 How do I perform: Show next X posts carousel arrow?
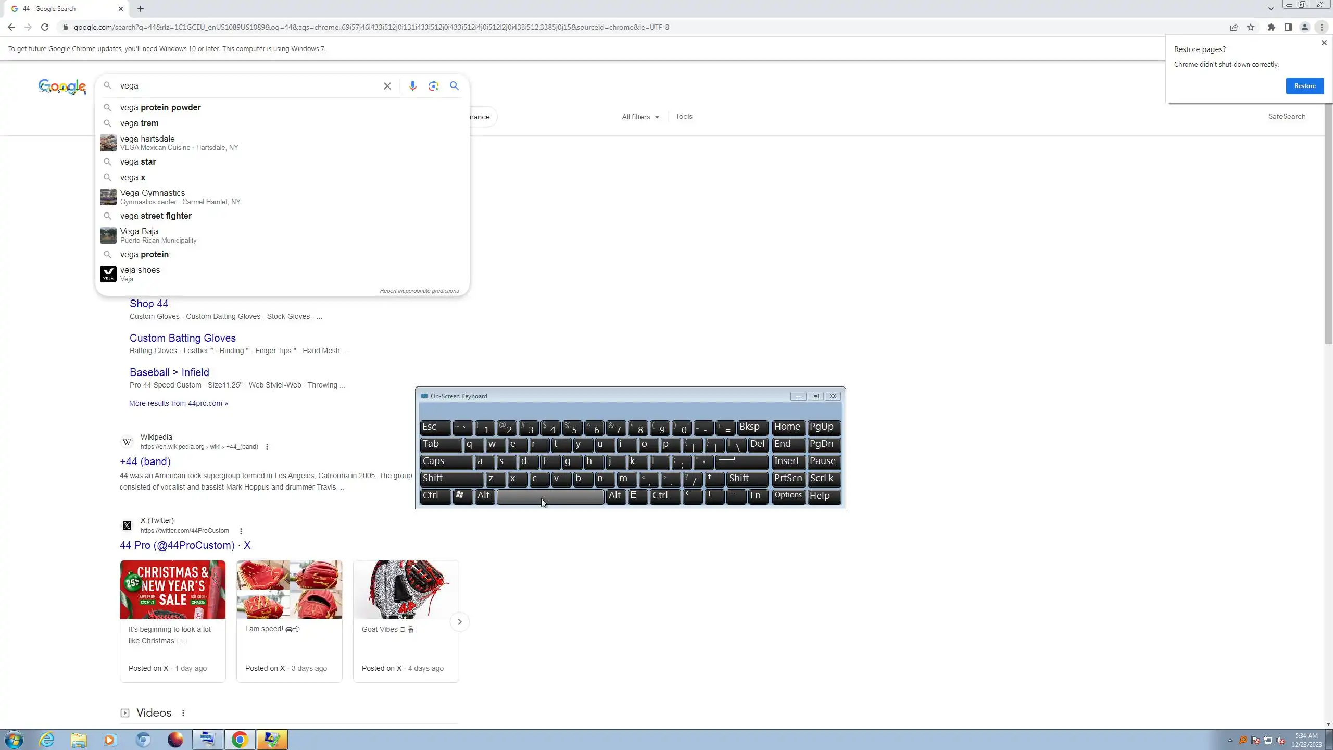click(459, 622)
